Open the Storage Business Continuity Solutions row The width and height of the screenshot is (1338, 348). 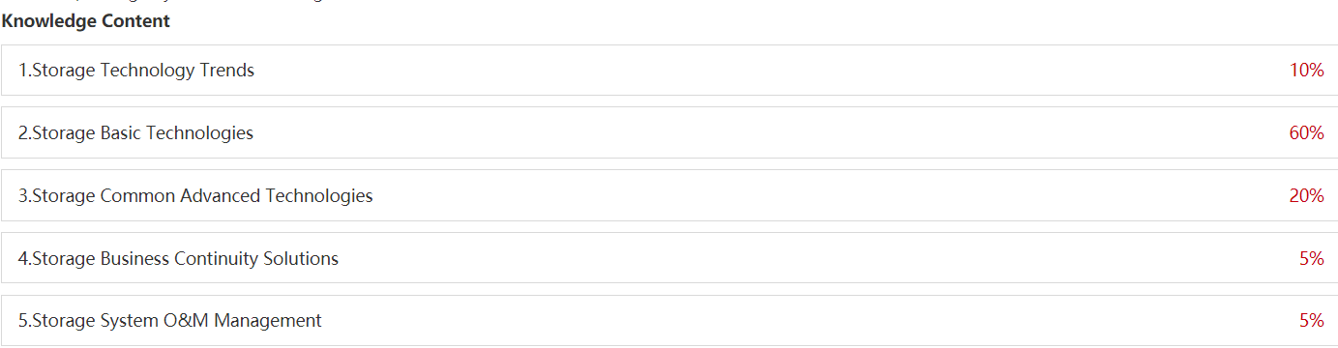click(669, 258)
